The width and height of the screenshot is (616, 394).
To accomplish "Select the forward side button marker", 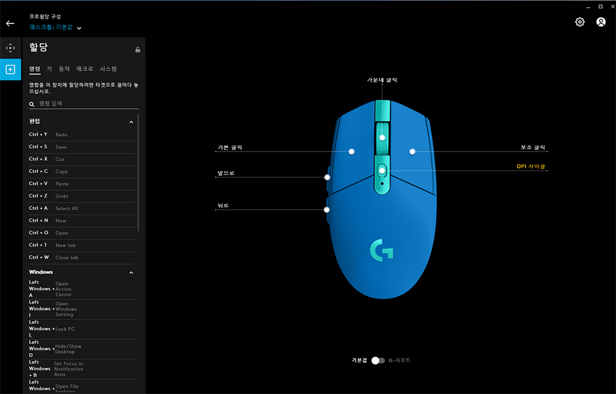I will [x=327, y=177].
